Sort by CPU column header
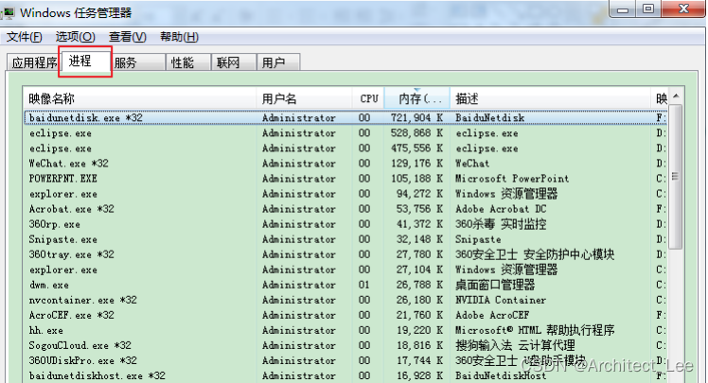Viewport: 708px width, 383px height. pos(368,98)
